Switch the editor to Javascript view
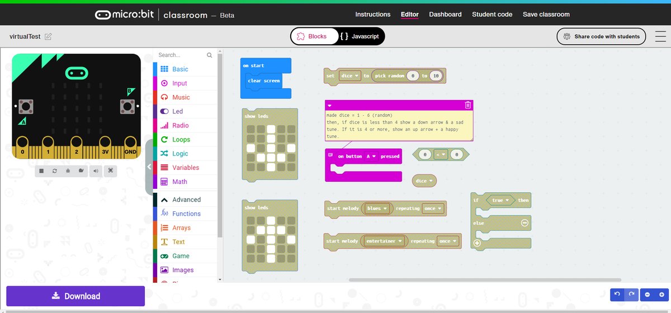Viewport: 671px width, 313px height. (361, 36)
